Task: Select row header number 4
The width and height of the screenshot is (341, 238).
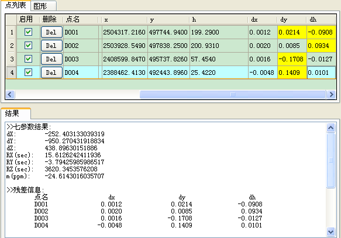Action: [11, 73]
